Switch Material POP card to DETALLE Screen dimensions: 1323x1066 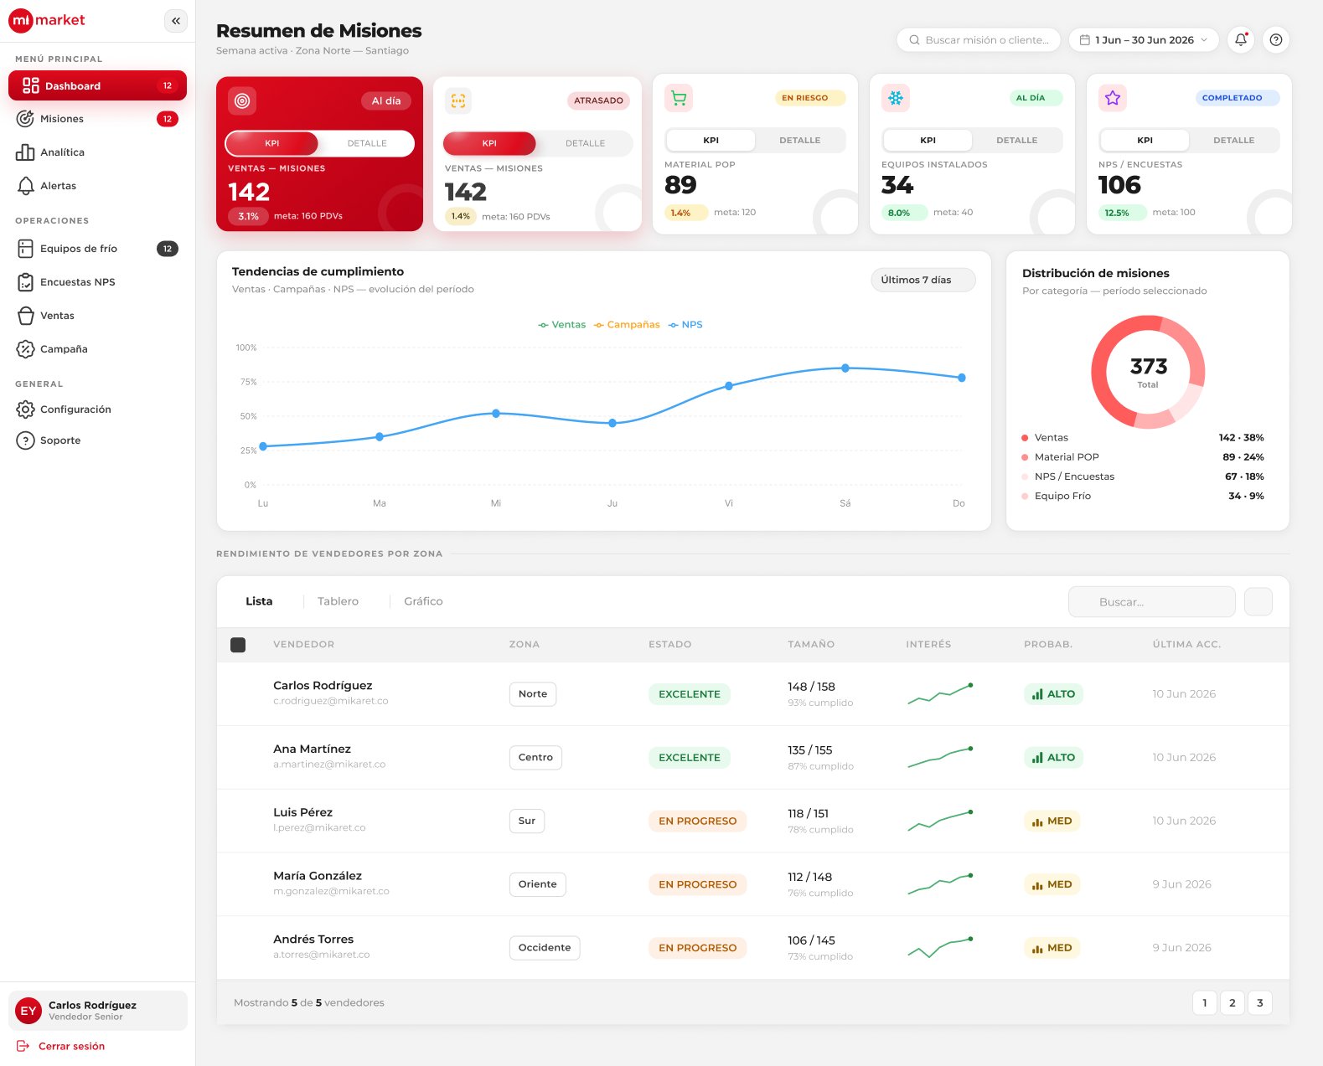[x=800, y=140]
